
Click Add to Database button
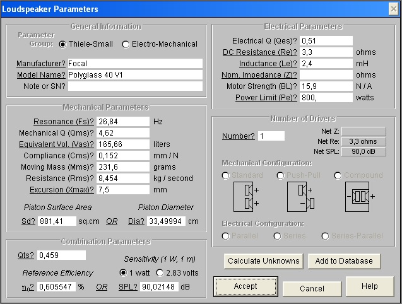(344, 260)
